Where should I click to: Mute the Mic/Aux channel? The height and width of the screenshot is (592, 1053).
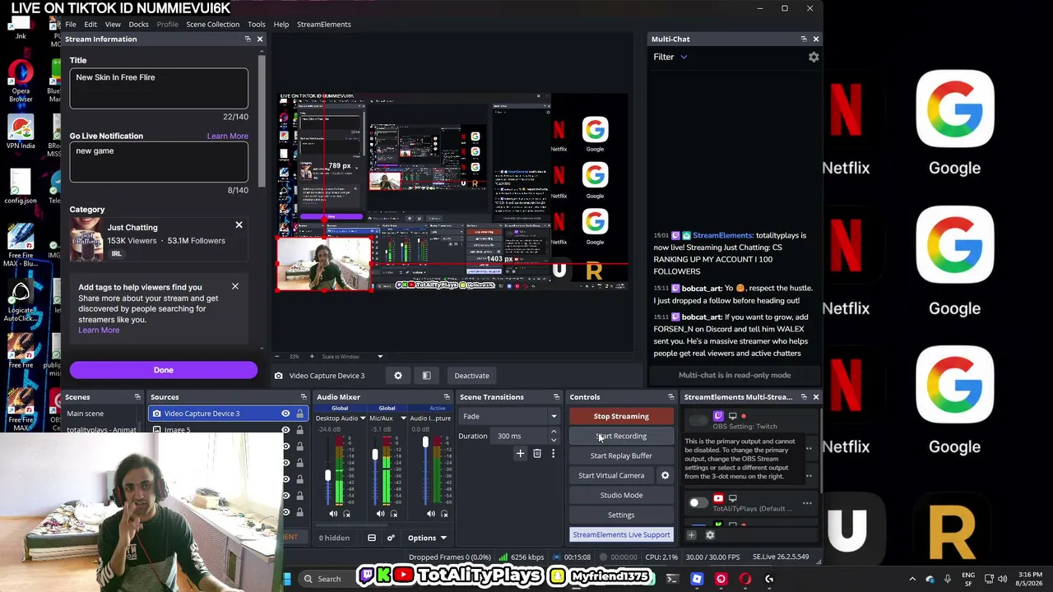[380, 514]
